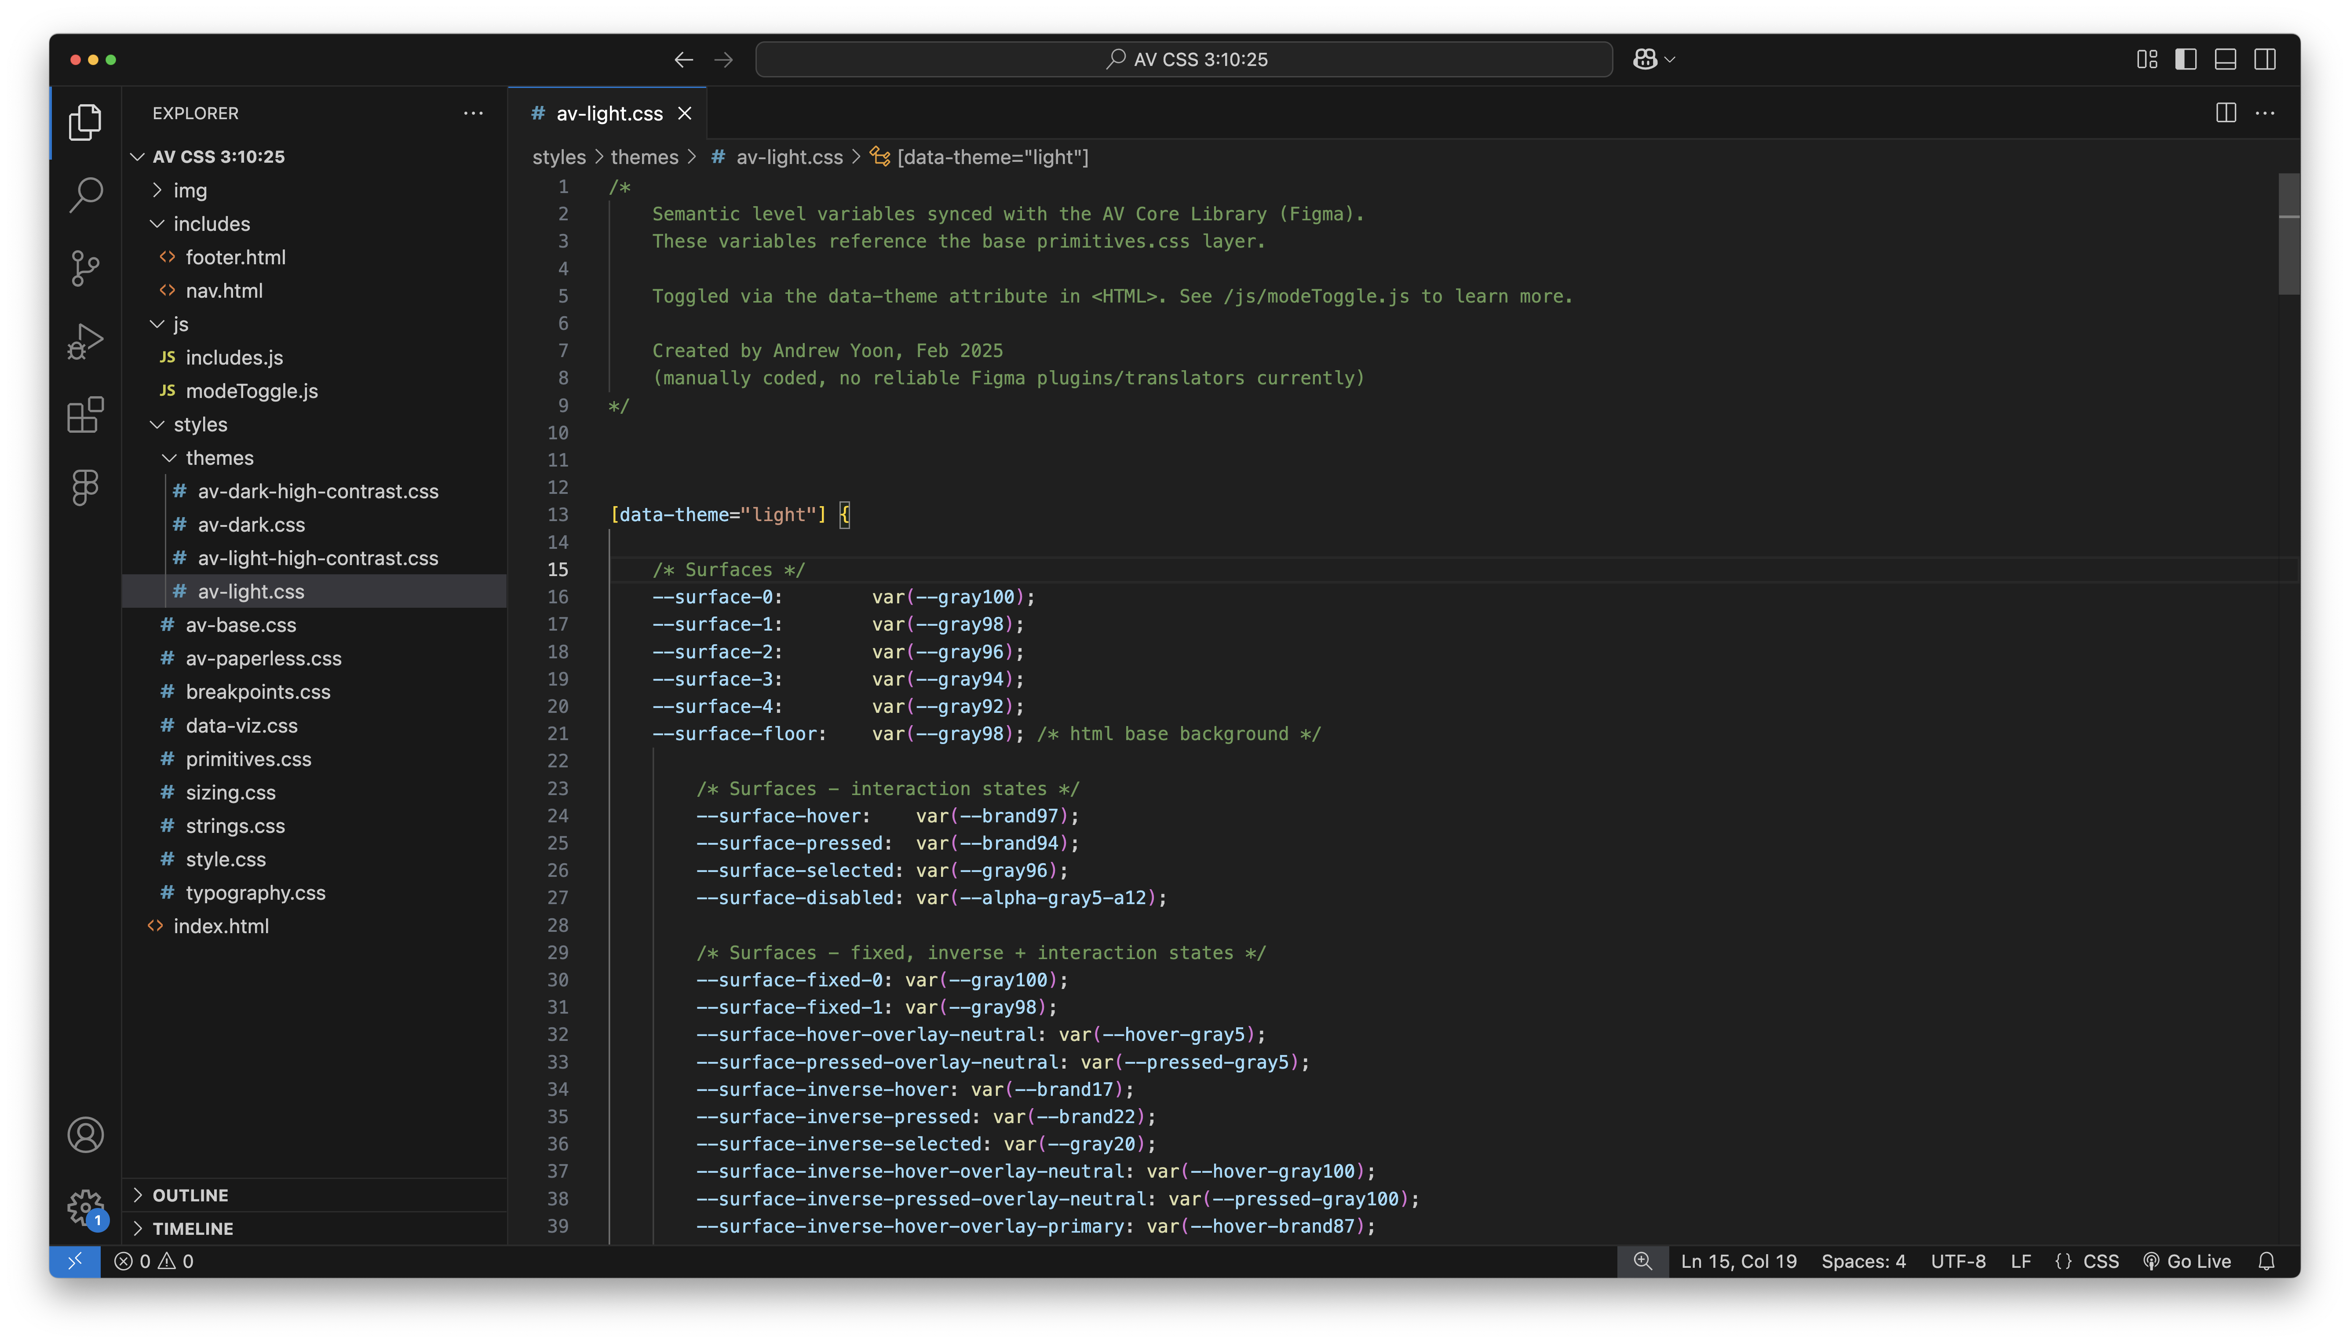Image resolution: width=2350 pixels, height=1343 pixels.
Task: Close the av-light.css tab
Action: tap(684, 113)
